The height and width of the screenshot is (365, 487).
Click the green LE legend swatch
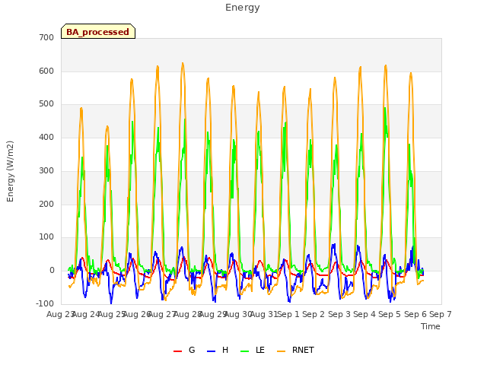click(x=245, y=351)
